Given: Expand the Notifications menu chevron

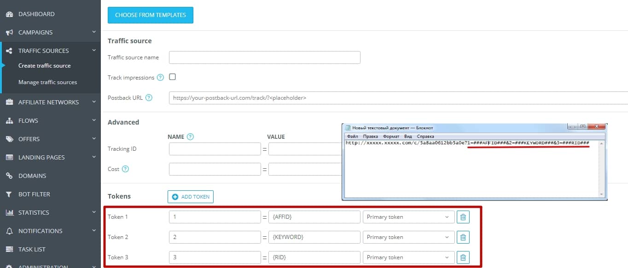Looking at the screenshot, I should [94, 231].
